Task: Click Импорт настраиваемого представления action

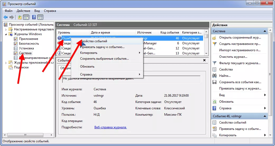Action: click(x=240, y=50)
